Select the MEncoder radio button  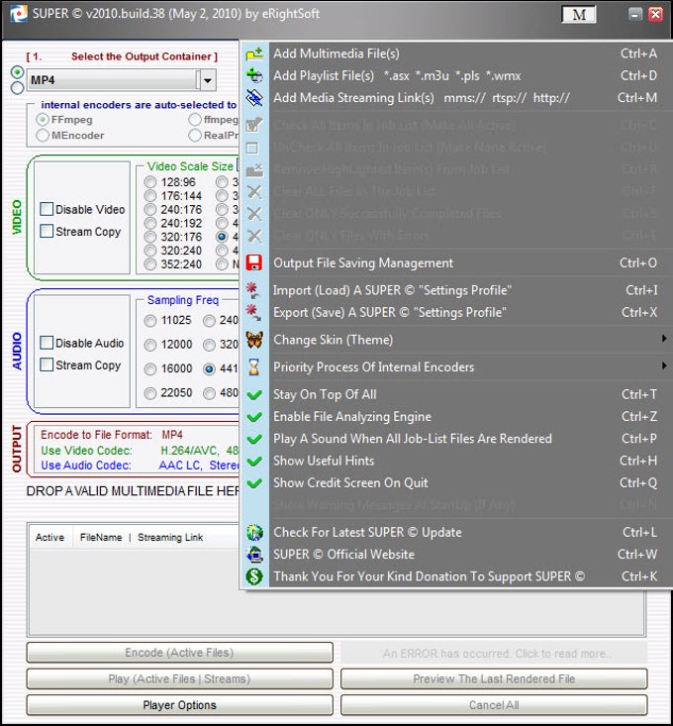pos(43,136)
